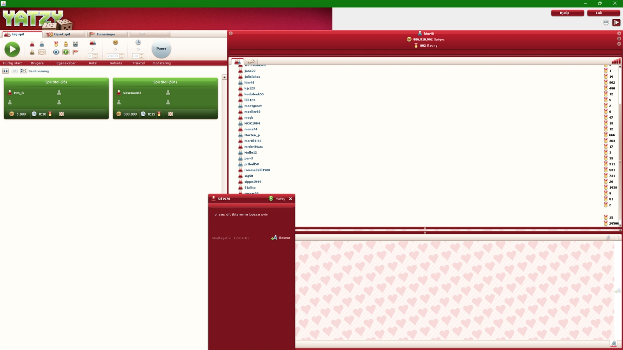Click the Besvar reply icon in message popup
The image size is (623, 350).
[x=274, y=238]
